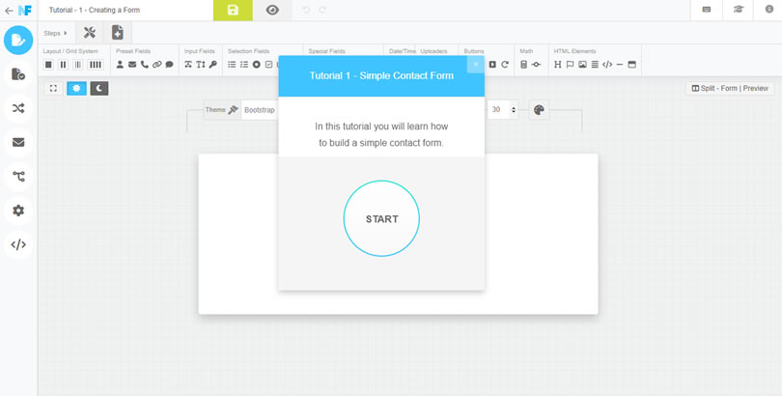782x396 pixels.
Task: Click the Theme paintbrush label
Action: pyautogui.click(x=222, y=110)
